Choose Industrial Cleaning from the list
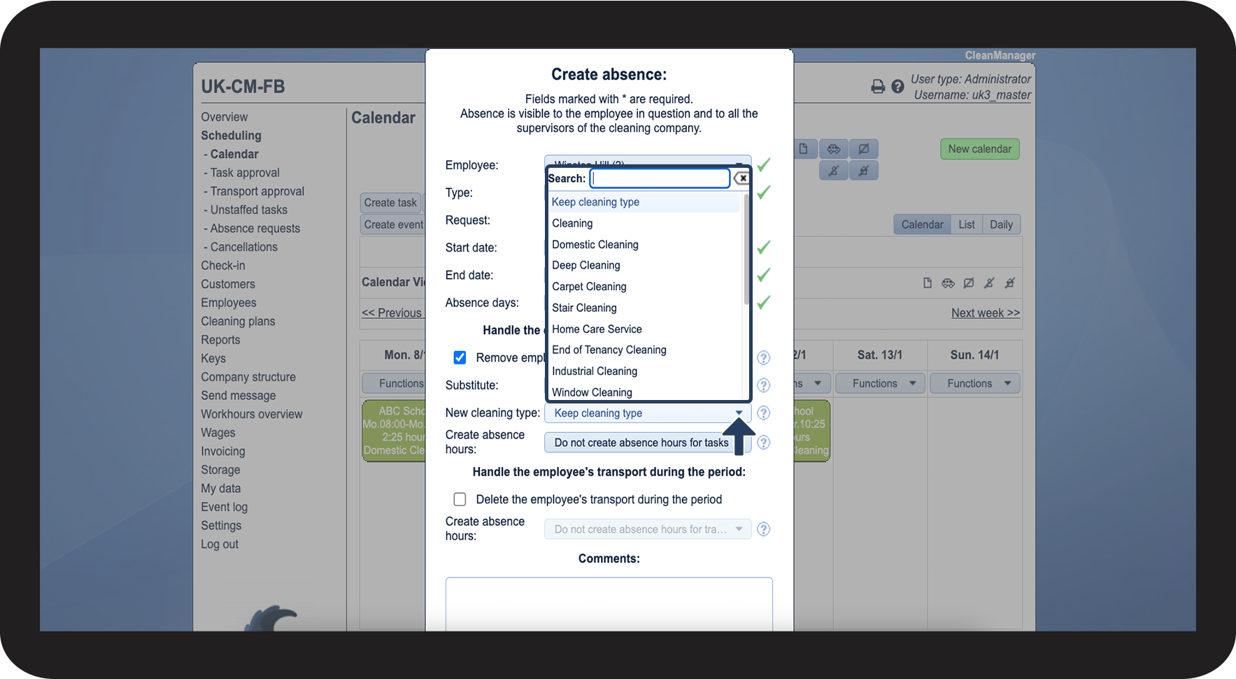 (x=644, y=371)
